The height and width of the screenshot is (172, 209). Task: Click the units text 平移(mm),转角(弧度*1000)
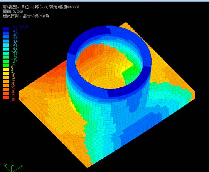(x=55, y=7)
